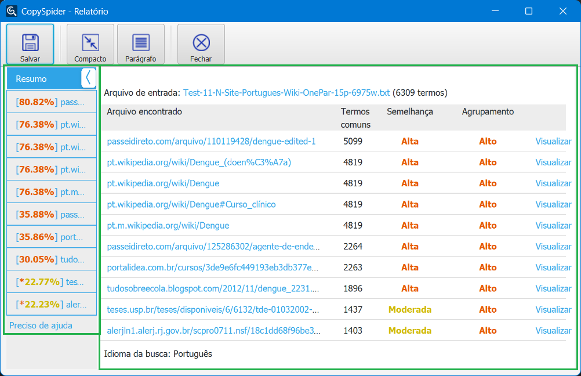
Task: Open the input file Test-11-N-Site-Portugues link
Action: (x=286, y=93)
